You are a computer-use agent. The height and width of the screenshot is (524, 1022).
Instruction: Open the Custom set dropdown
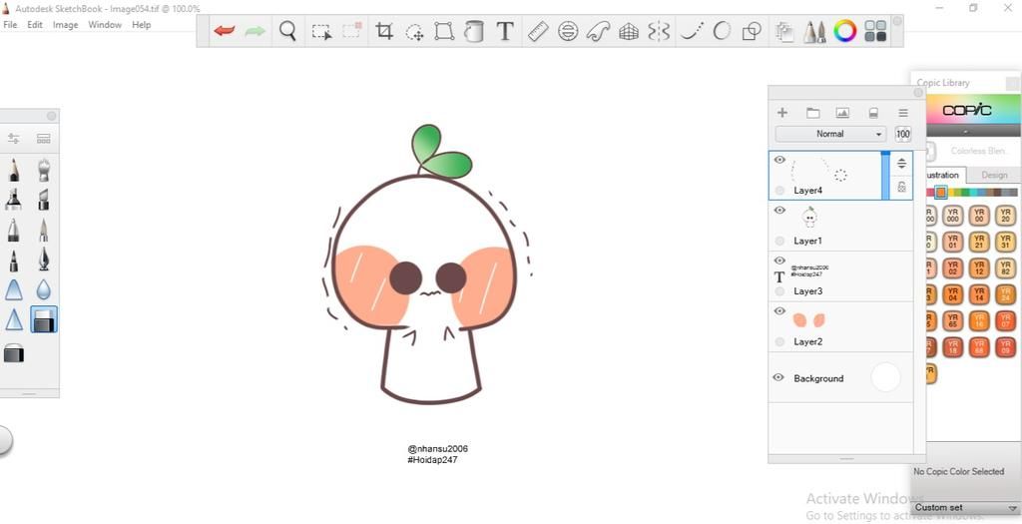tap(965, 508)
